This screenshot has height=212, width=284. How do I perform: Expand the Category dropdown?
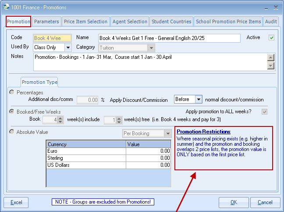tap(151, 47)
